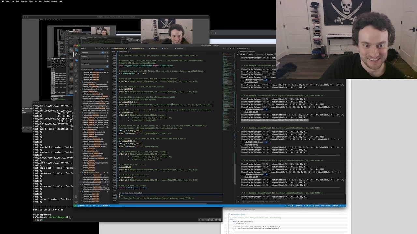Click 'Run Cell' code lens above line 357
The image size is (417, 234).
[x=121, y=193]
